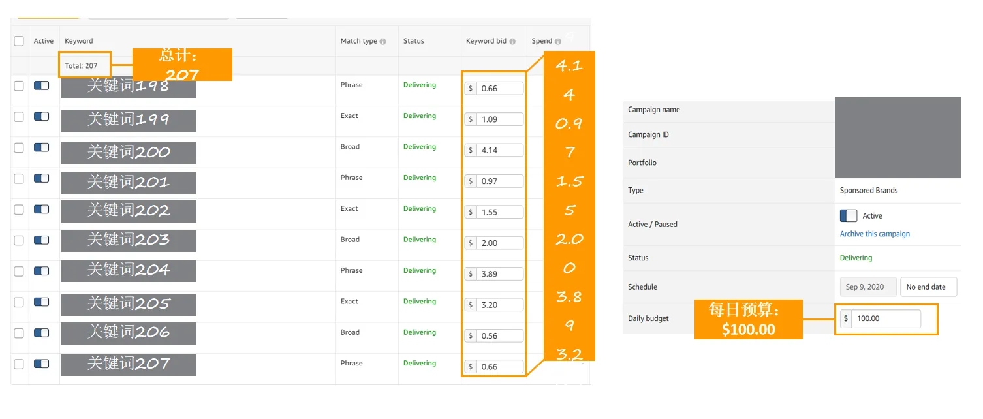
Task: Click the Spend column header
Action: coord(542,41)
